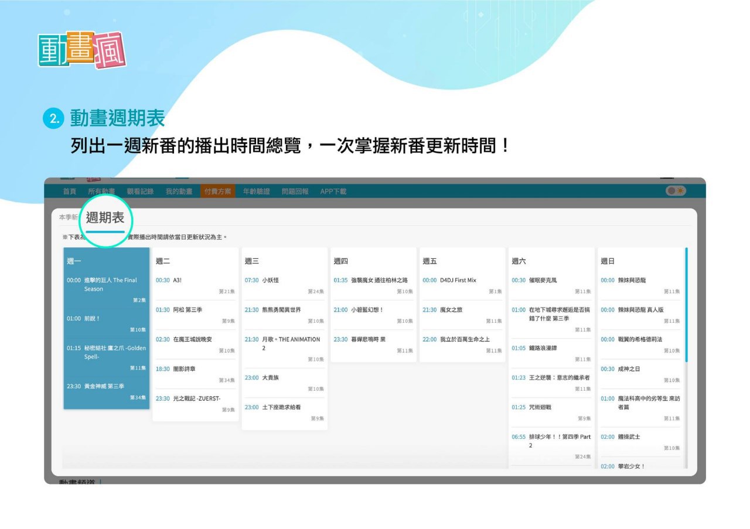Screen dimensions: 750x529
Task: Open the 所有動畫 menu item
Action: coord(101,192)
